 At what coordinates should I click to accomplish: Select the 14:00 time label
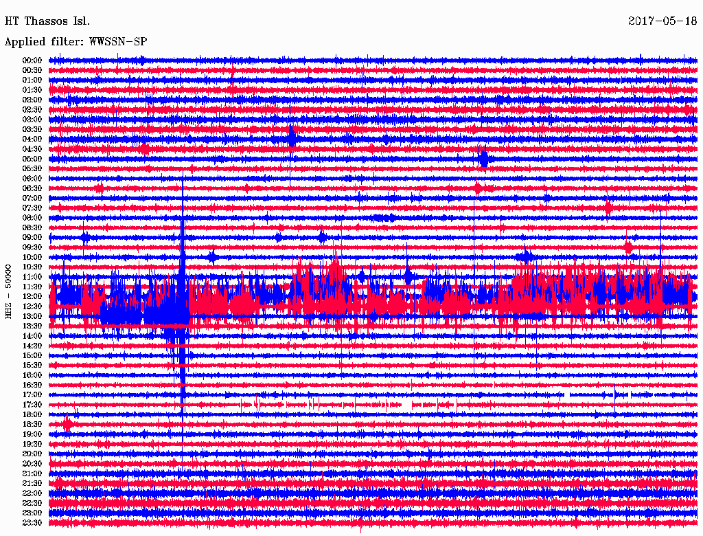(32, 336)
